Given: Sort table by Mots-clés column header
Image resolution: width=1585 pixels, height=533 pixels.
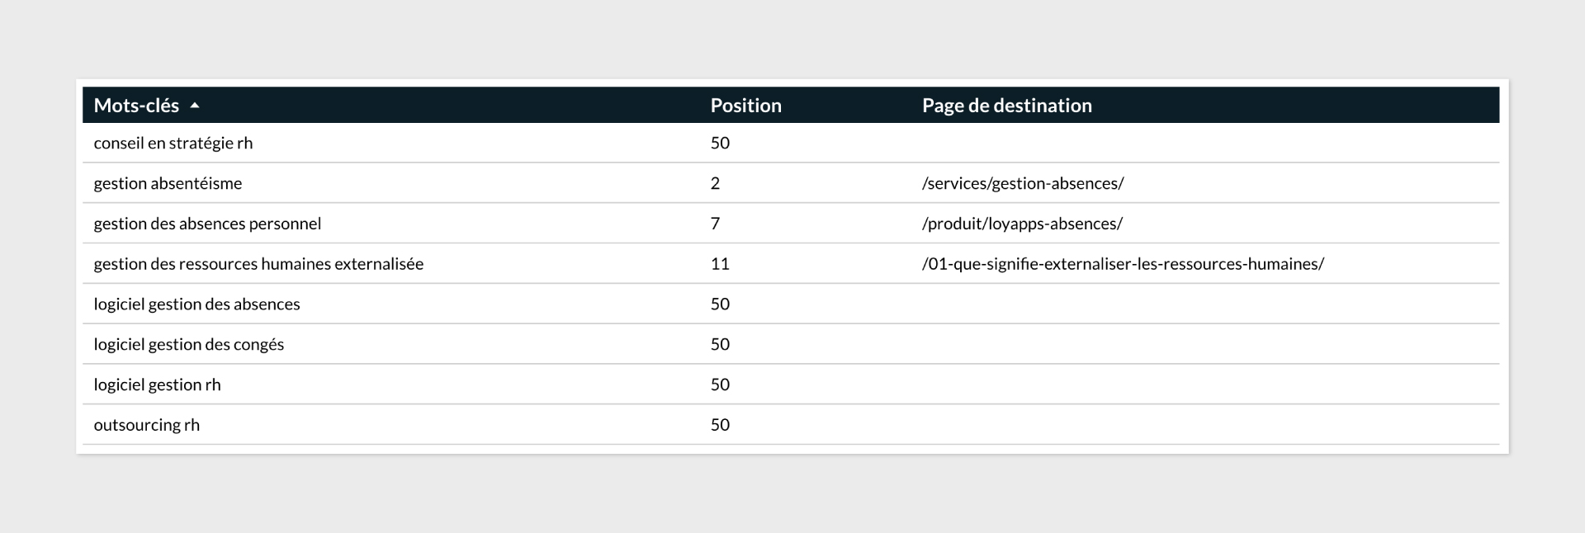Looking at the screenshot, I should pos(136,106).
